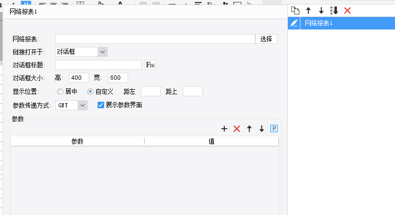This screenshot has height=215, width=395.
Task: Click the 距上 input field
Action: (193, 91)
